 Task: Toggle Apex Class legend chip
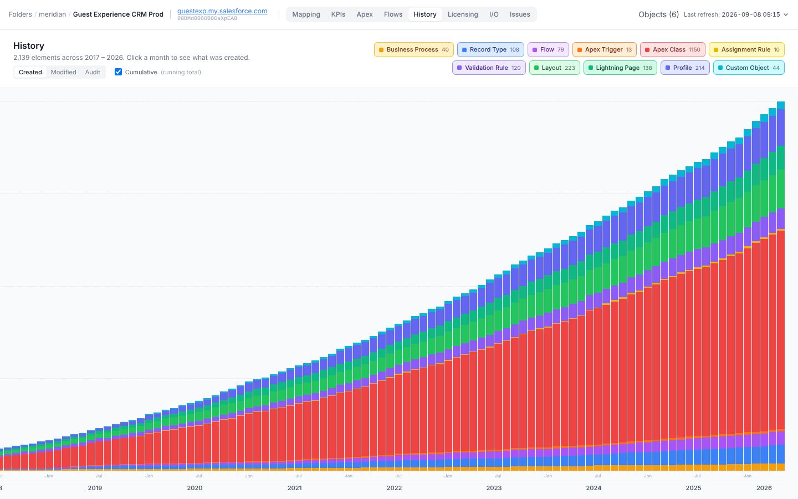pos(673,49)
